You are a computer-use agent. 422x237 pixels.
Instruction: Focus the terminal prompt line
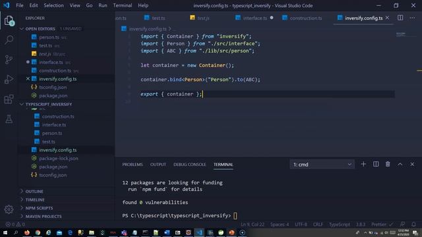point(180,215)
